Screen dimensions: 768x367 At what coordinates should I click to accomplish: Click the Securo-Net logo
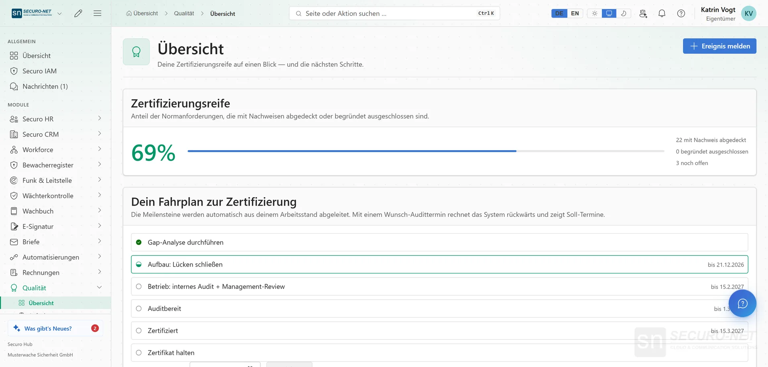click(32, 13)
